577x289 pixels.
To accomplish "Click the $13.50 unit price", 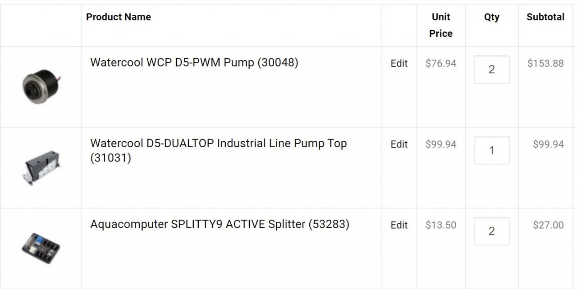I will (x=441, y=225).
